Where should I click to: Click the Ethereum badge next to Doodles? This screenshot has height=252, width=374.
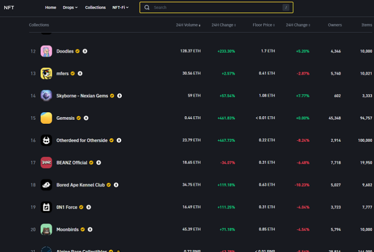[x=85, y=51]
